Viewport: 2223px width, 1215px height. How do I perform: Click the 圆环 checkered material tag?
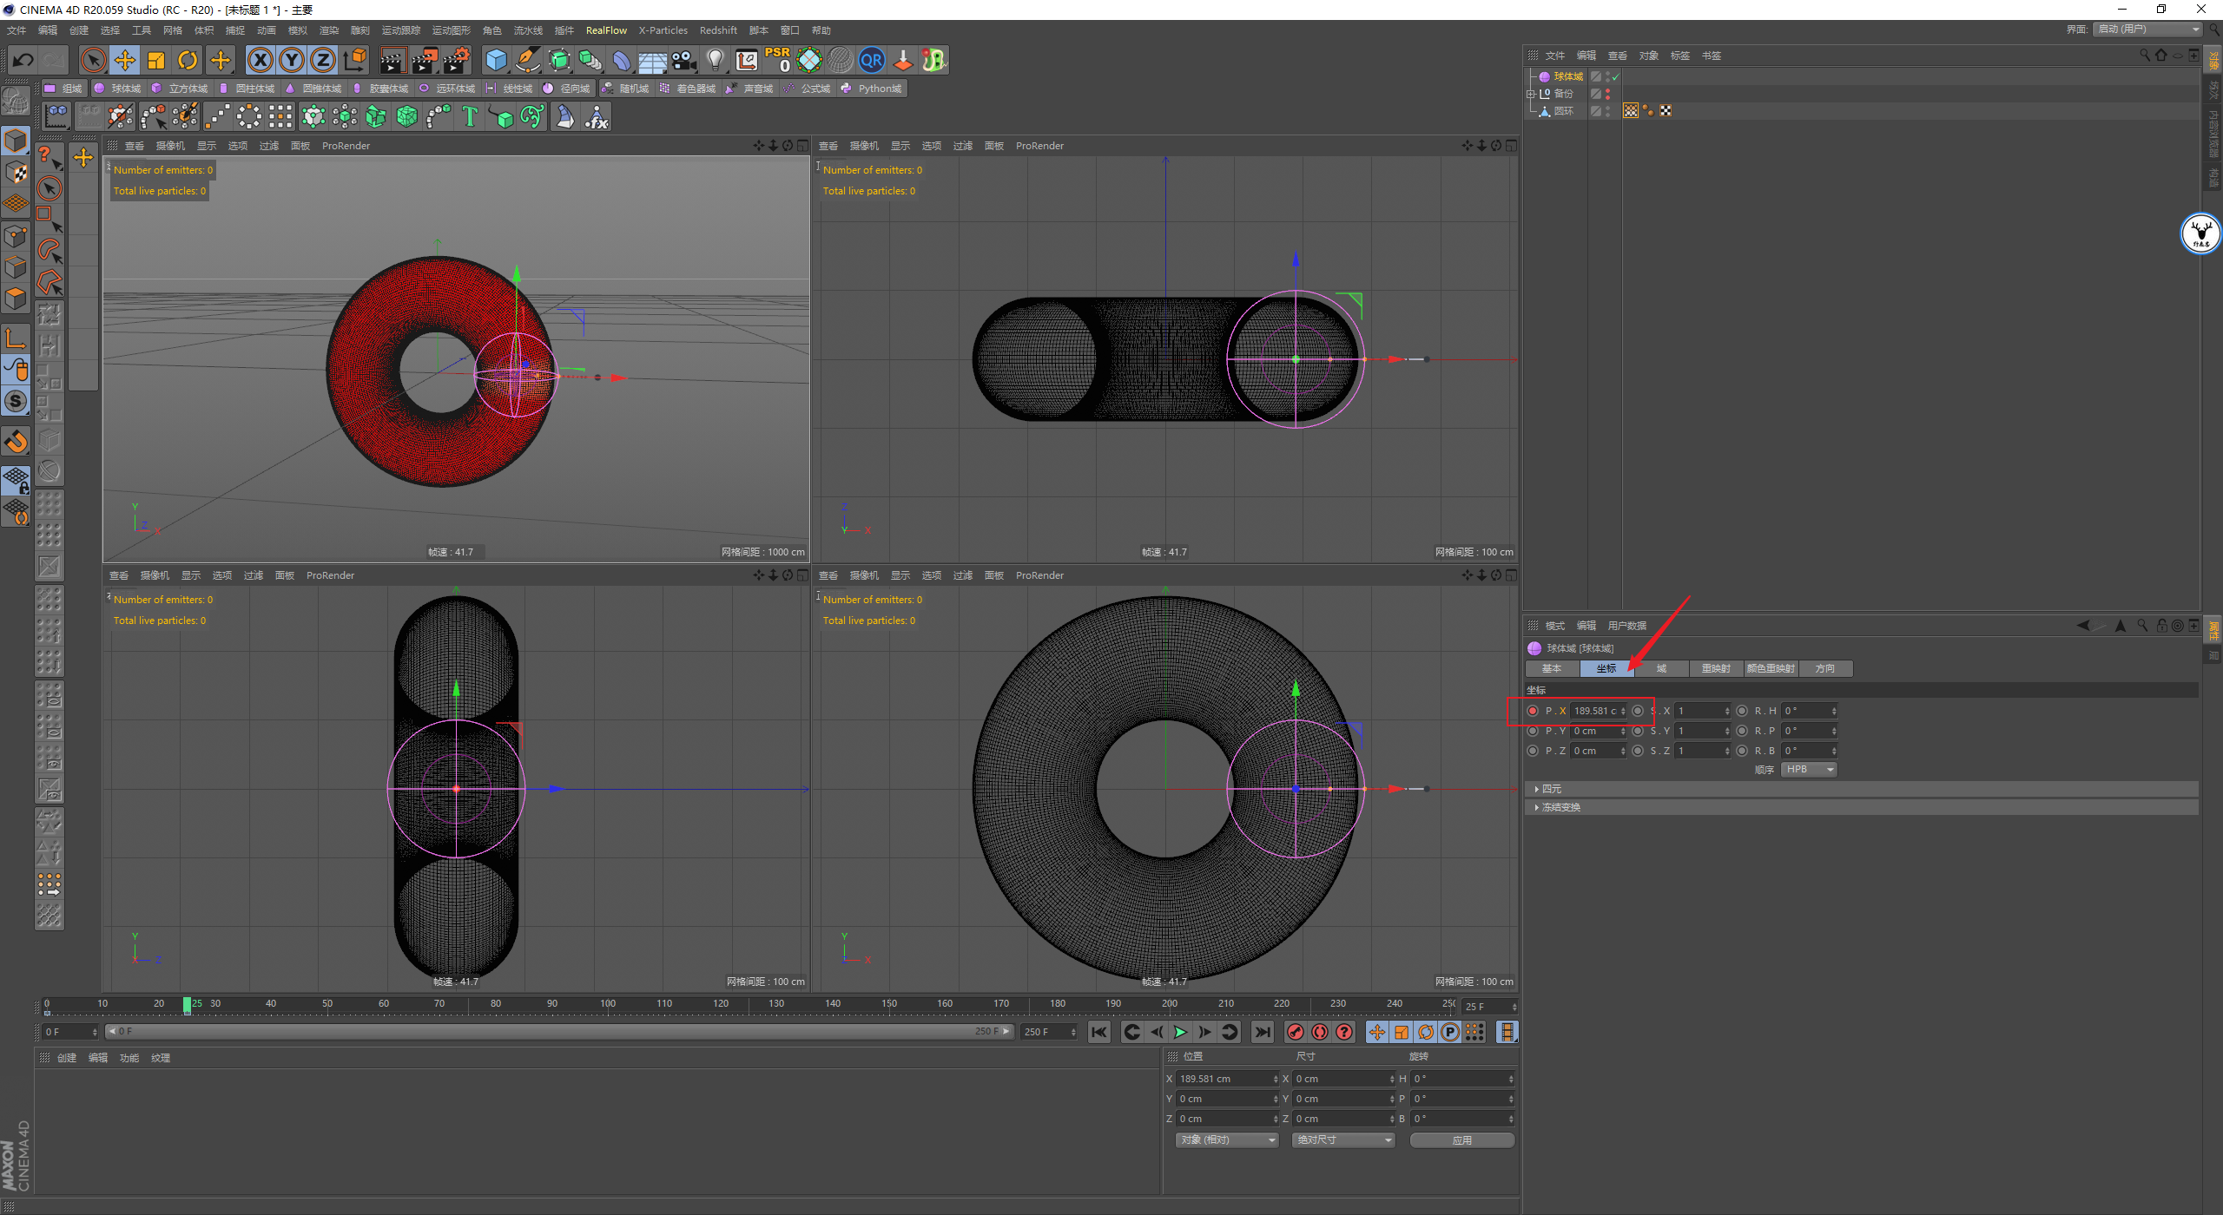(x=1666, y=111)
